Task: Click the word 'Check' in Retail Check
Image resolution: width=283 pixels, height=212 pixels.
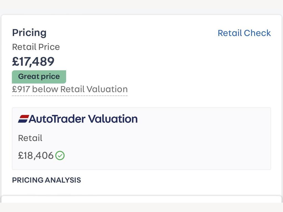Action: click(257, 33)
